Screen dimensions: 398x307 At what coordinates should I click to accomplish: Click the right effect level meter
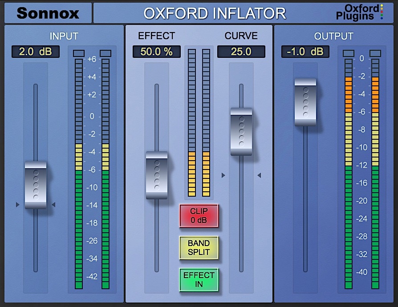click(206, 123)
